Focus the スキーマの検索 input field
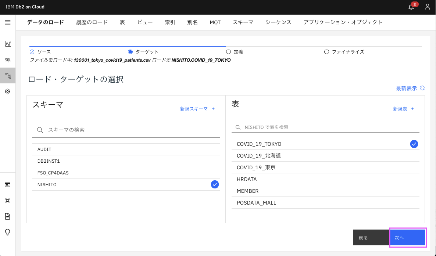The width and height of the screenshot is (436, 256). 126,130
